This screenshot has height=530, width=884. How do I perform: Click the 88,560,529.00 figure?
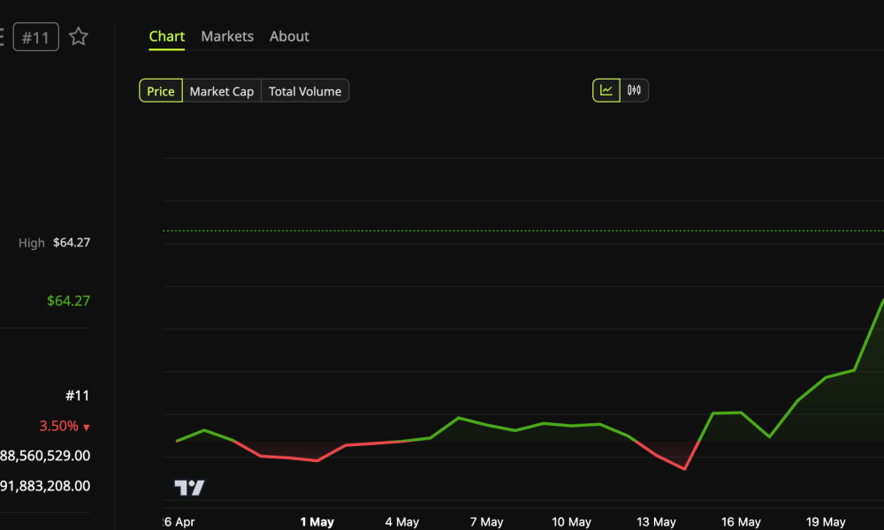click(45, 456)
